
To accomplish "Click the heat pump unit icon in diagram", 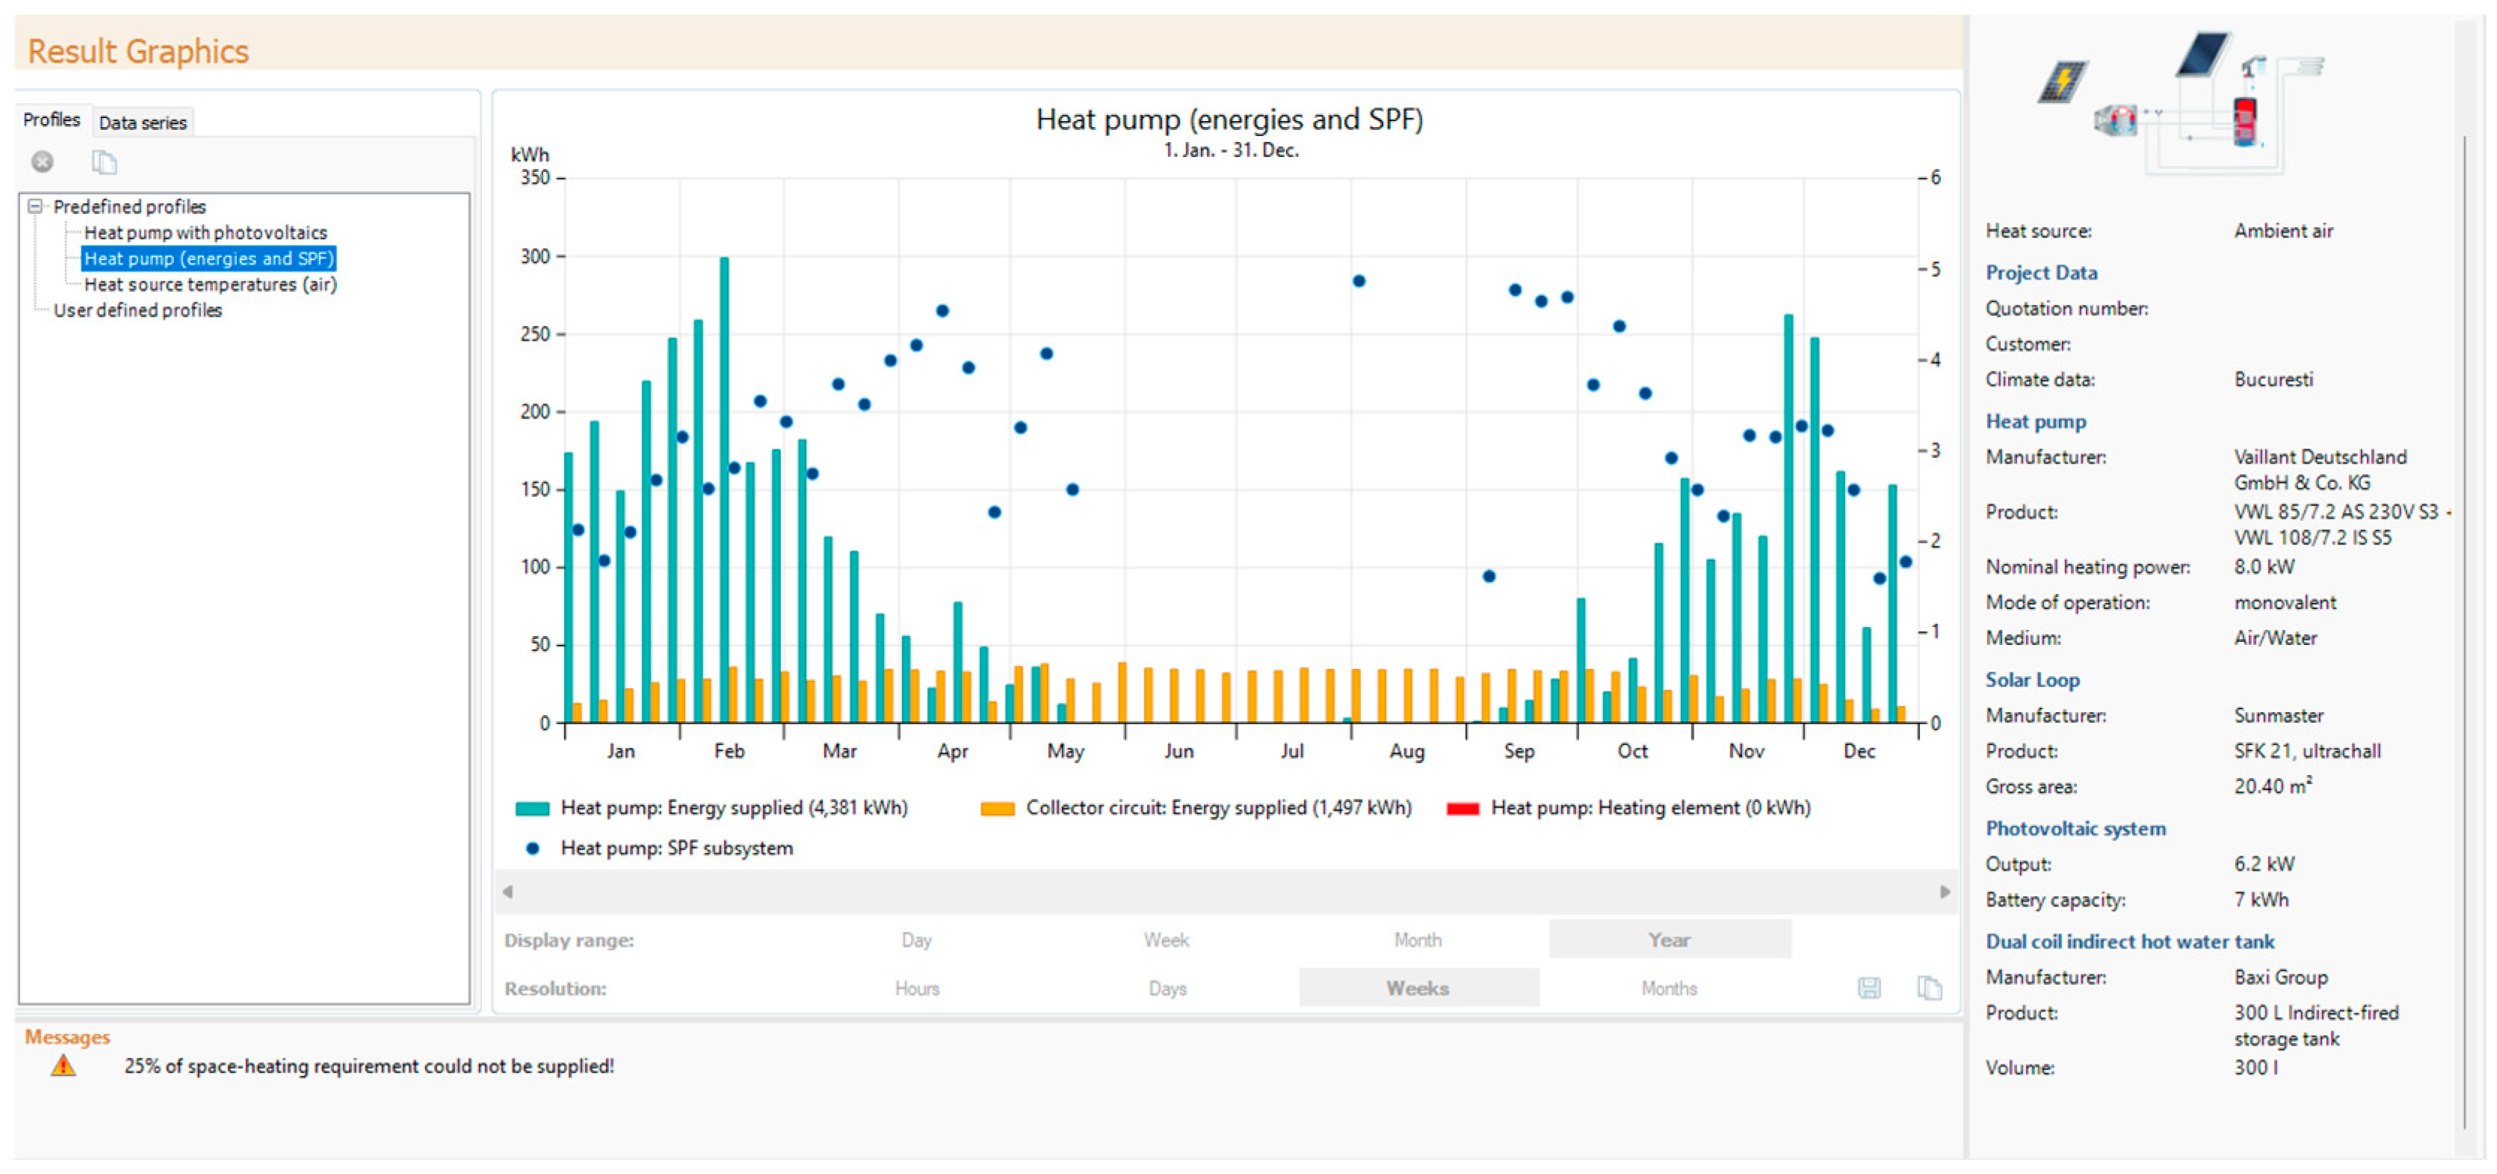I will coord(2116,120).
